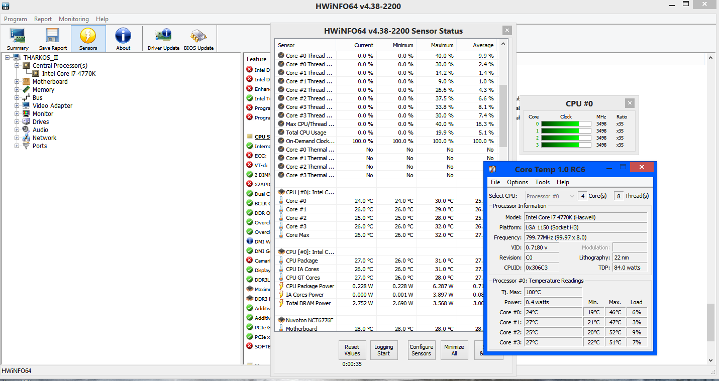Click the Monitor tree icon
The image size is (719, 381).
[x=26, y=113]
